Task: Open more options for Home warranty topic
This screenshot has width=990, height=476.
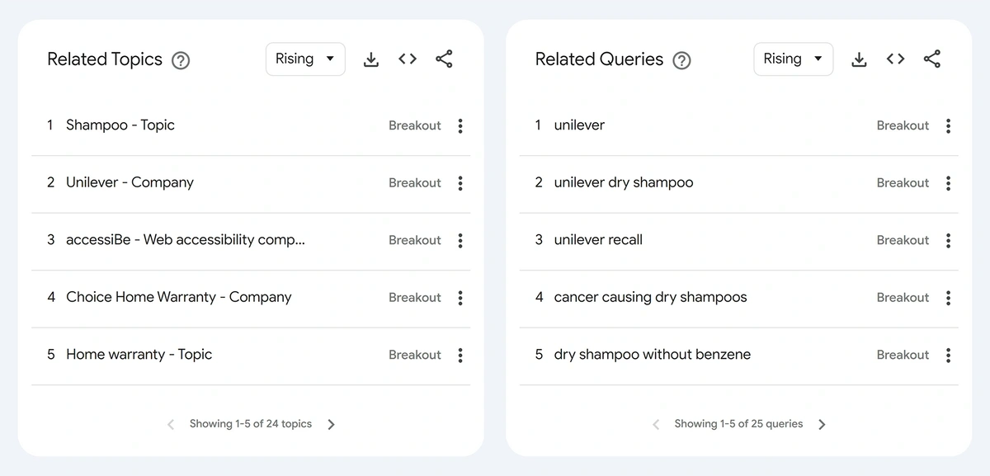Action: point(460,355)
